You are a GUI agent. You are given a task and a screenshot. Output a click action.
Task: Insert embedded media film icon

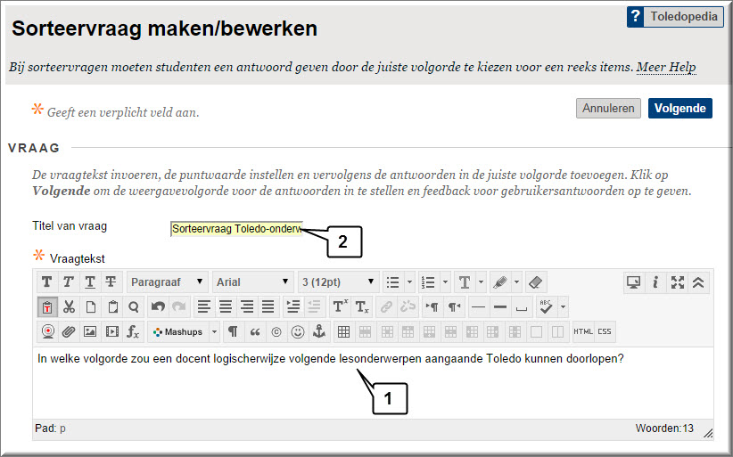pos(112,332)
